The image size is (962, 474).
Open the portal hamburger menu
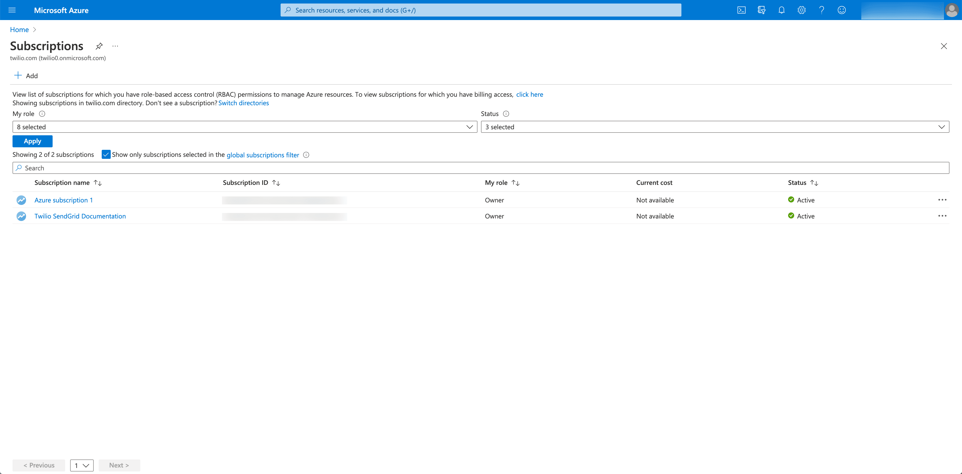12,10
